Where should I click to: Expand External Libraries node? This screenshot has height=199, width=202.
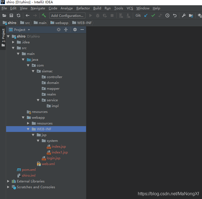(8, 181)
